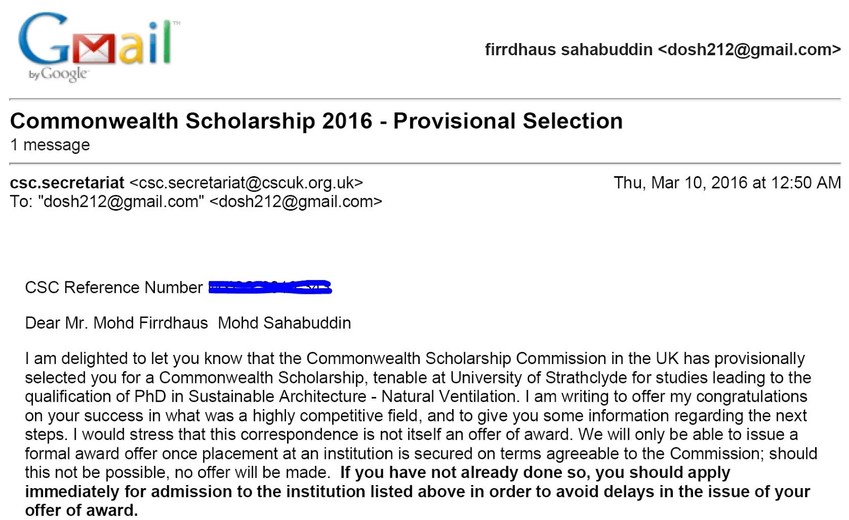The height and width of the screenshot is (520, 849).
Task: Click account address dosh212@gmail.com in header
Action: pos(749,49)
